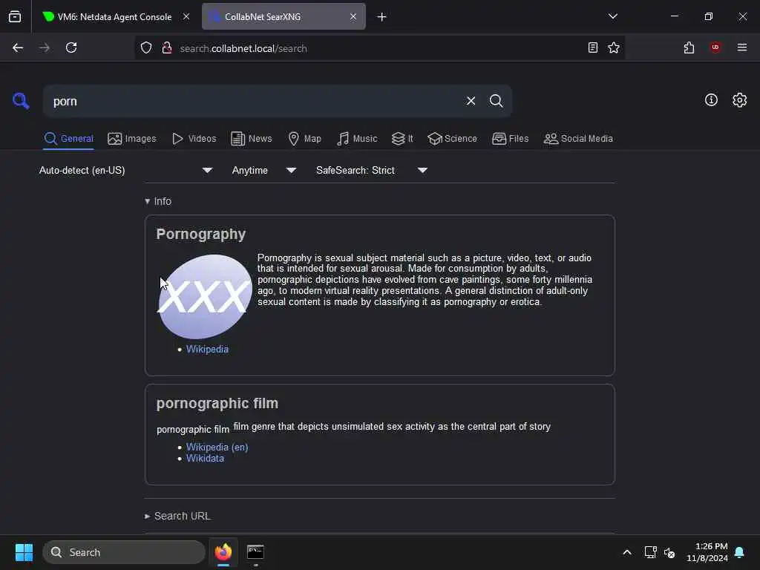Switch to VM6 Netdata Agent Console tab
Screen dimensions: 760x570
114,16
